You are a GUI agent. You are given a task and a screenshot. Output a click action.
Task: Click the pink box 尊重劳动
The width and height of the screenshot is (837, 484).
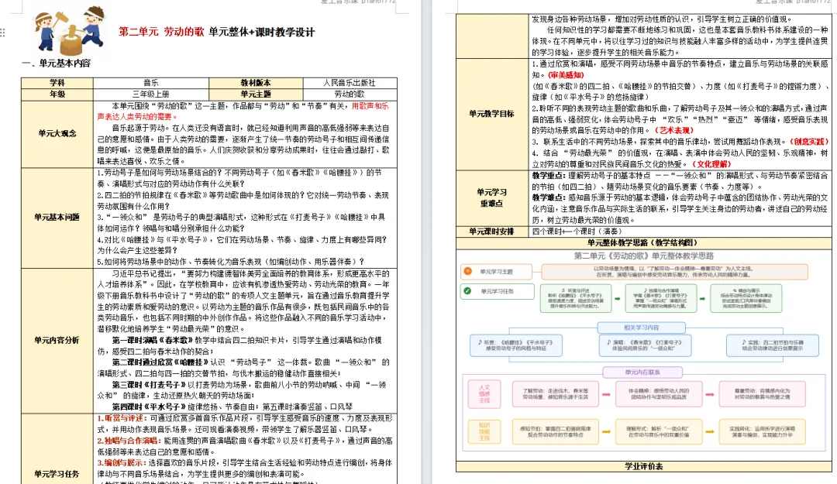point(762,394)
